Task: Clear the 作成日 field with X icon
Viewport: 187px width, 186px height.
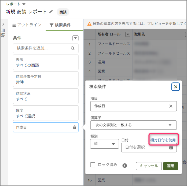Action: pos(171,106)
